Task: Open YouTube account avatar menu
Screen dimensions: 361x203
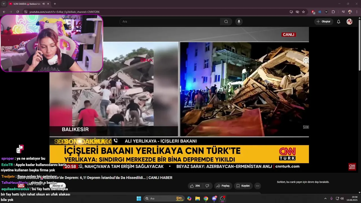Action: click(x=349, y=21)
